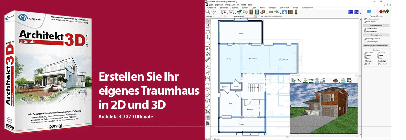Open the Design menu
406x140 pixels.
tap(228, 4)
